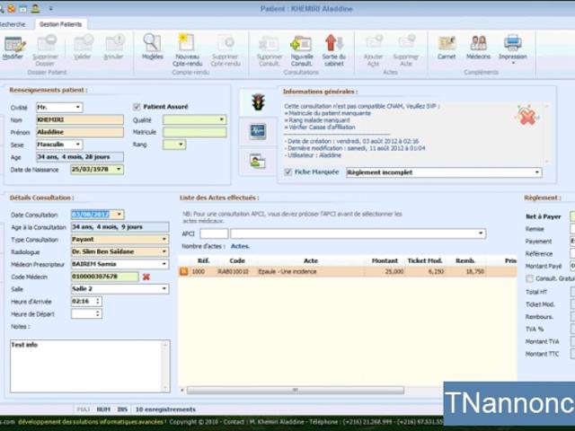The height and width of the screenshot is (431, 575).
Task: Click the Supprimer Dossier icon
Action: (46, 43)
